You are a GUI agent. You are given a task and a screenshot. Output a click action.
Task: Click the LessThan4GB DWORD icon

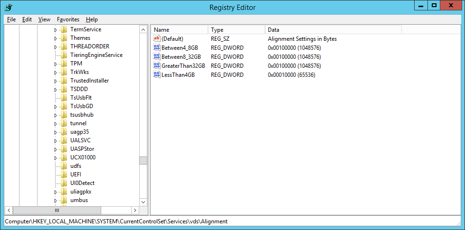(157, 74)
